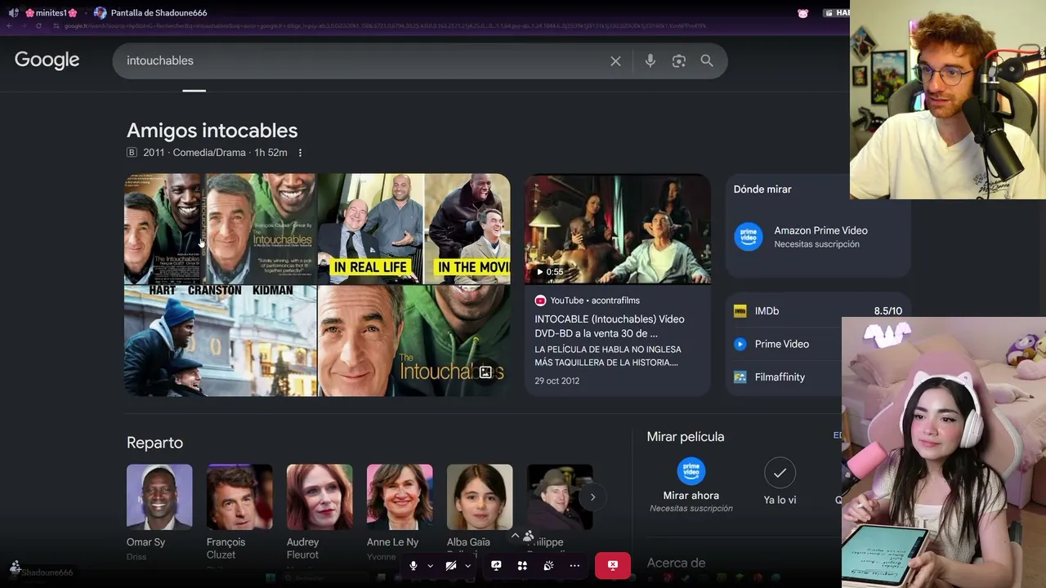The width and height of the screenshot is (1046, 588).
Task: Click the 2011 Comedia/Drama 1h 52m line
Action: pos(215,153)
